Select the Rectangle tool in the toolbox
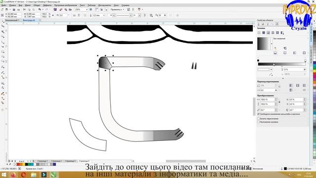This screenshot has width=316, height=178. (2, 52)
